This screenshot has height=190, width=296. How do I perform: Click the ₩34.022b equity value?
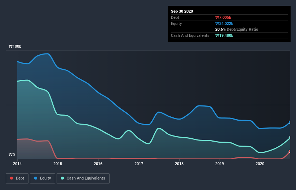224,23
